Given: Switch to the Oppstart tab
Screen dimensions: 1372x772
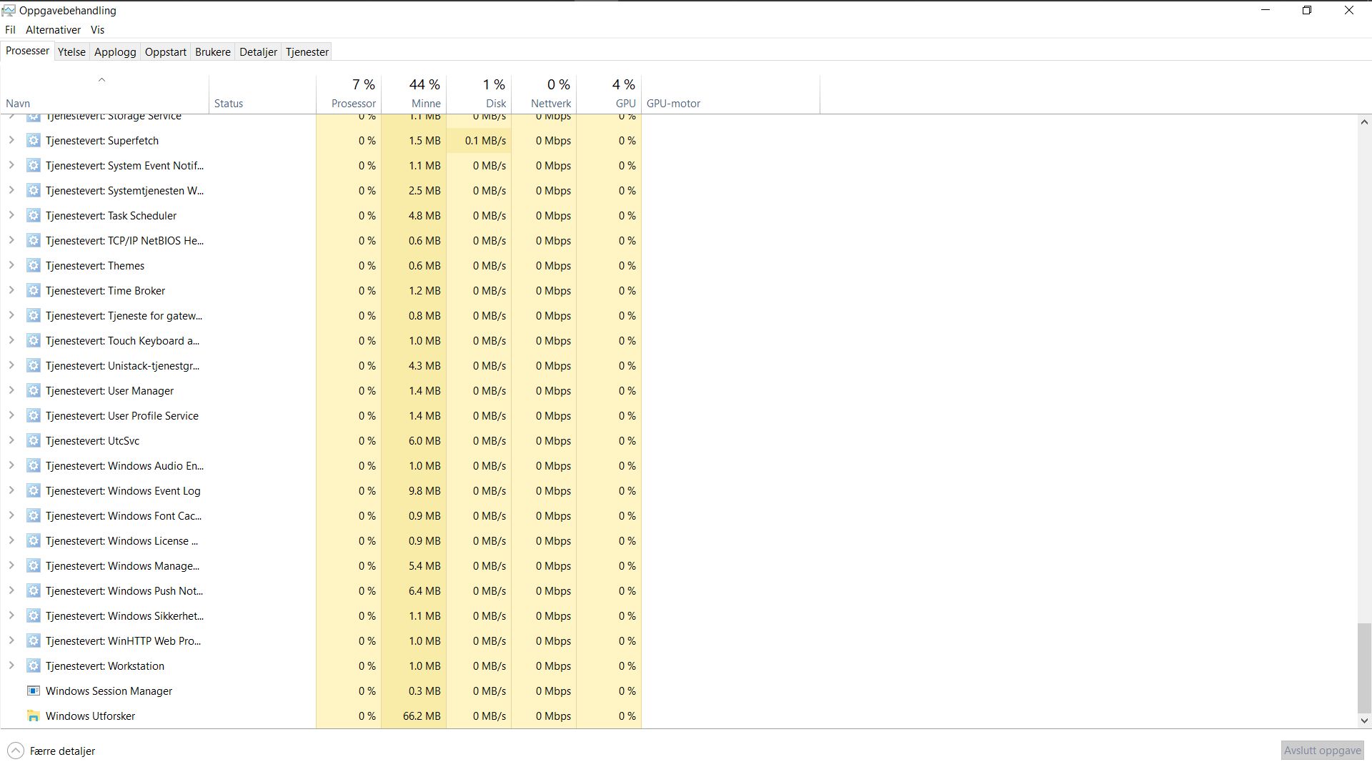Looking at the screenshot, I should (x=166, y=52).
